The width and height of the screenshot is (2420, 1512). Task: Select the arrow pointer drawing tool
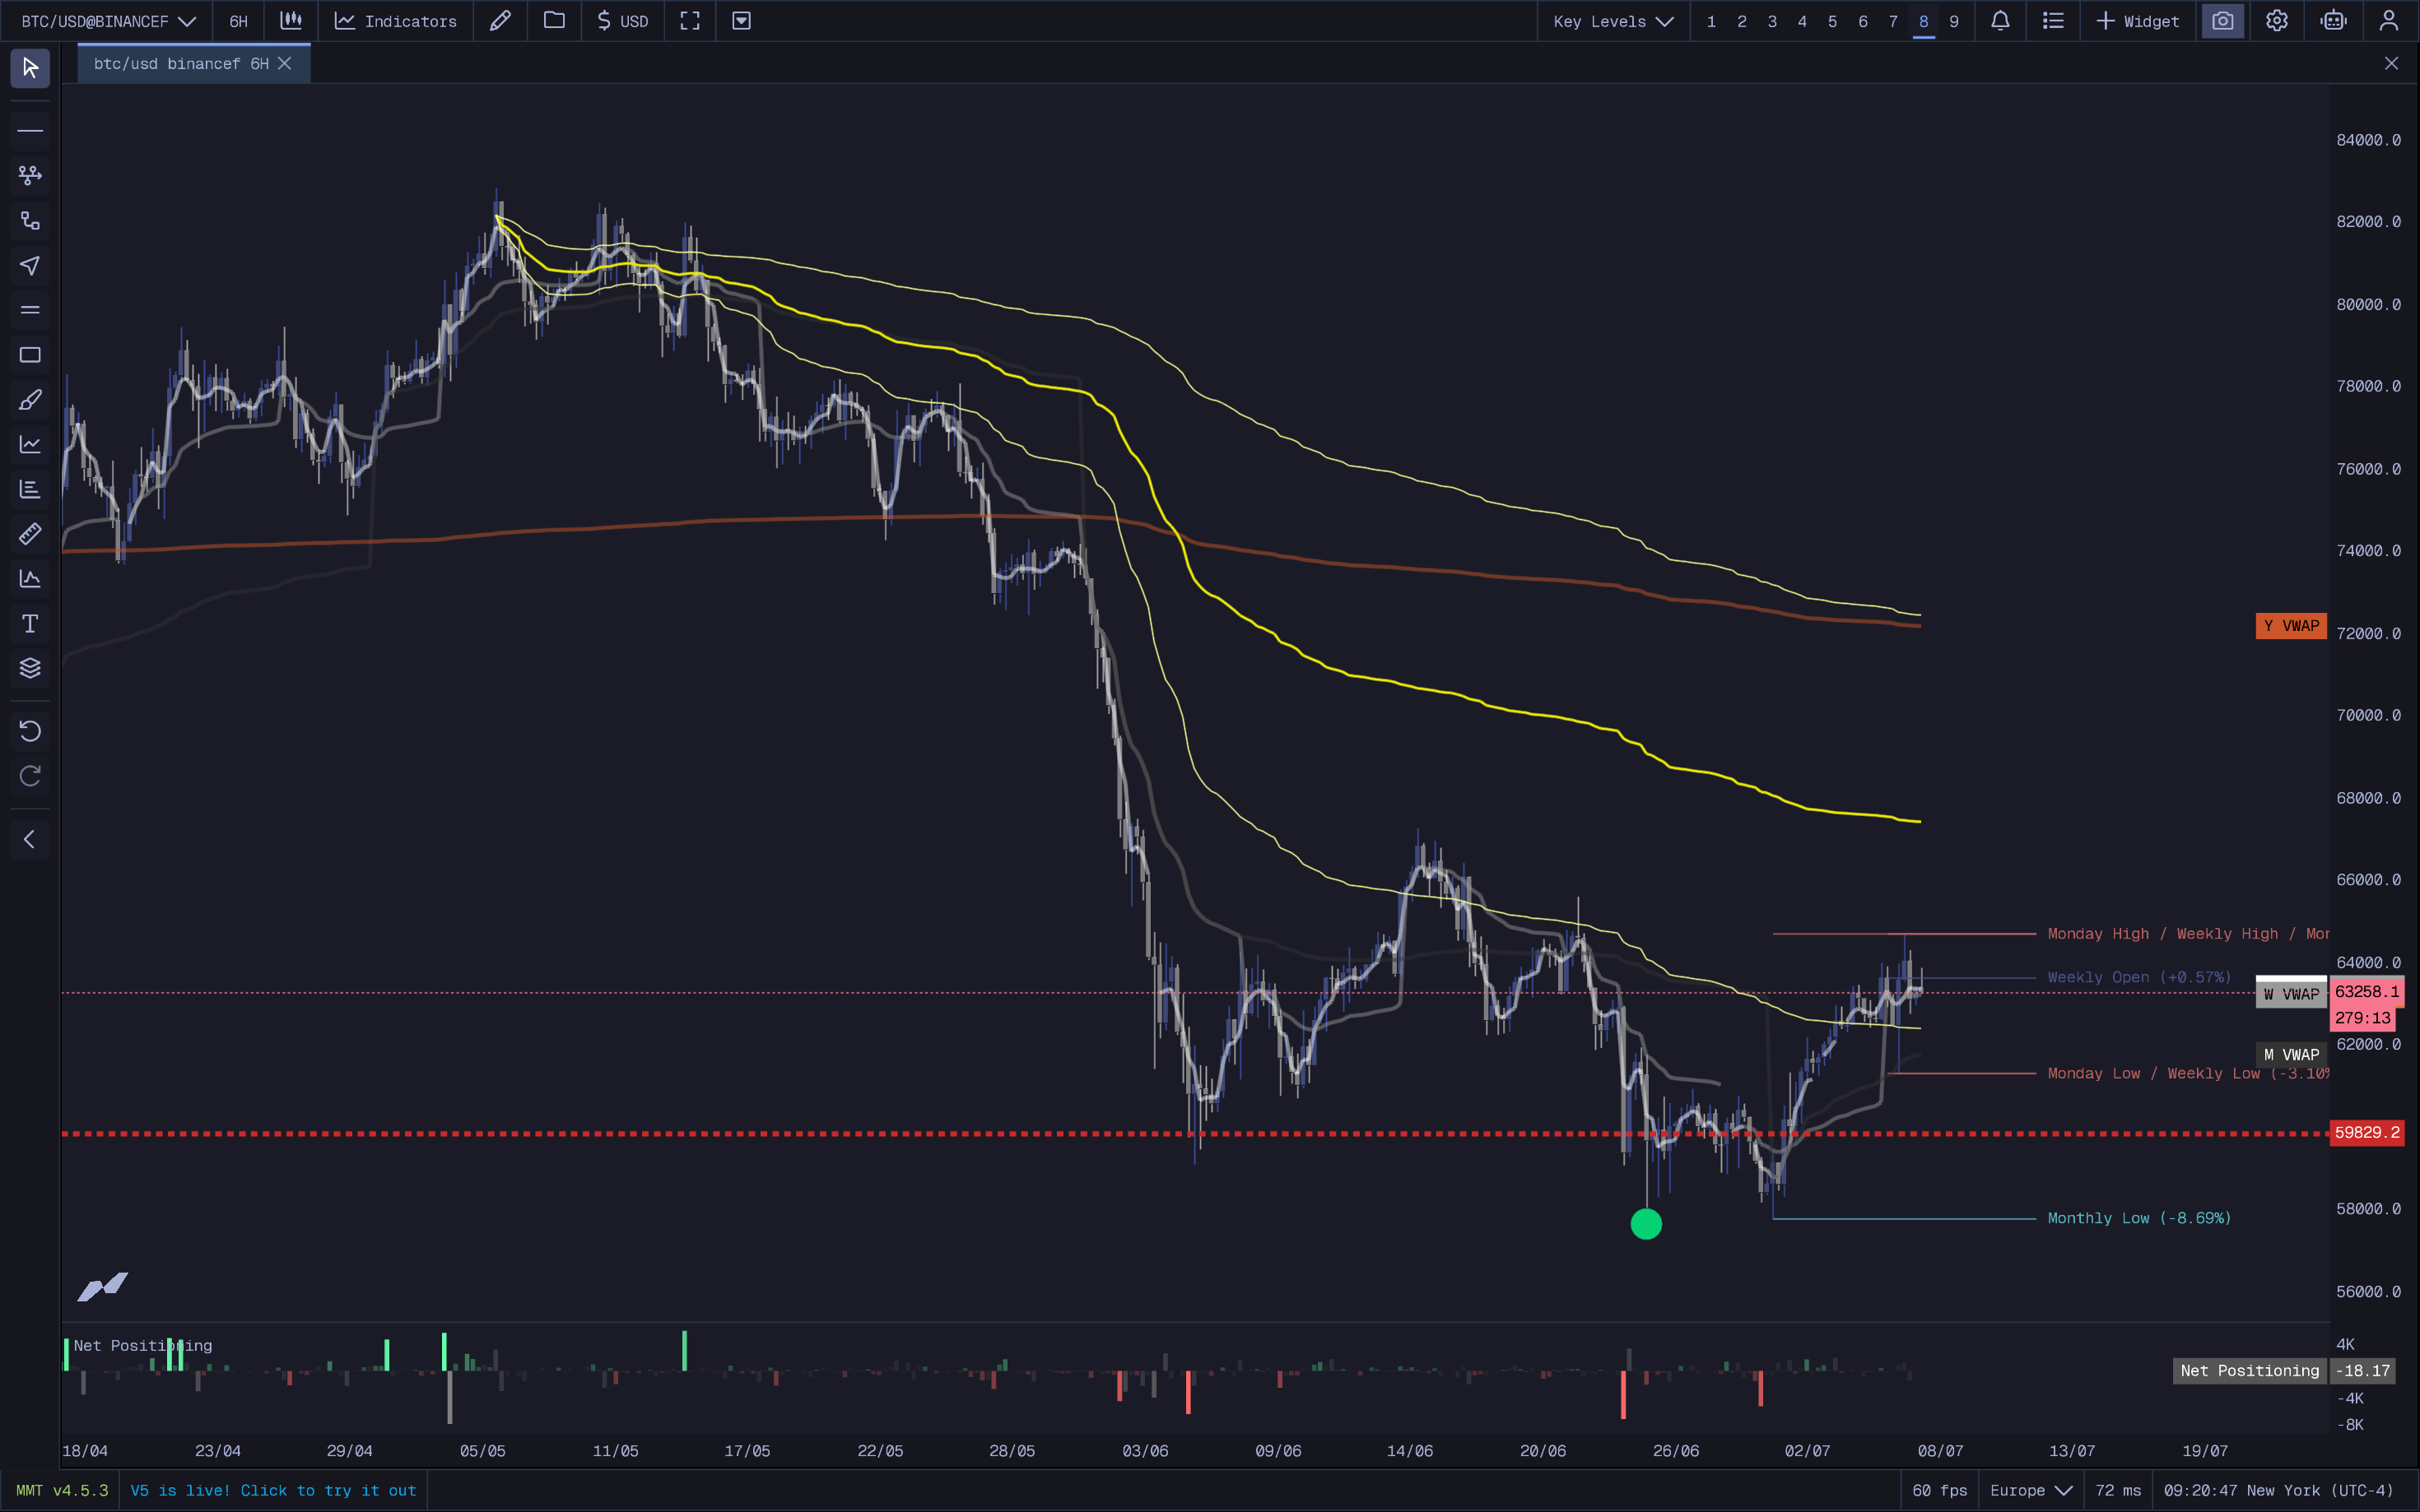[x=30, y=266]
